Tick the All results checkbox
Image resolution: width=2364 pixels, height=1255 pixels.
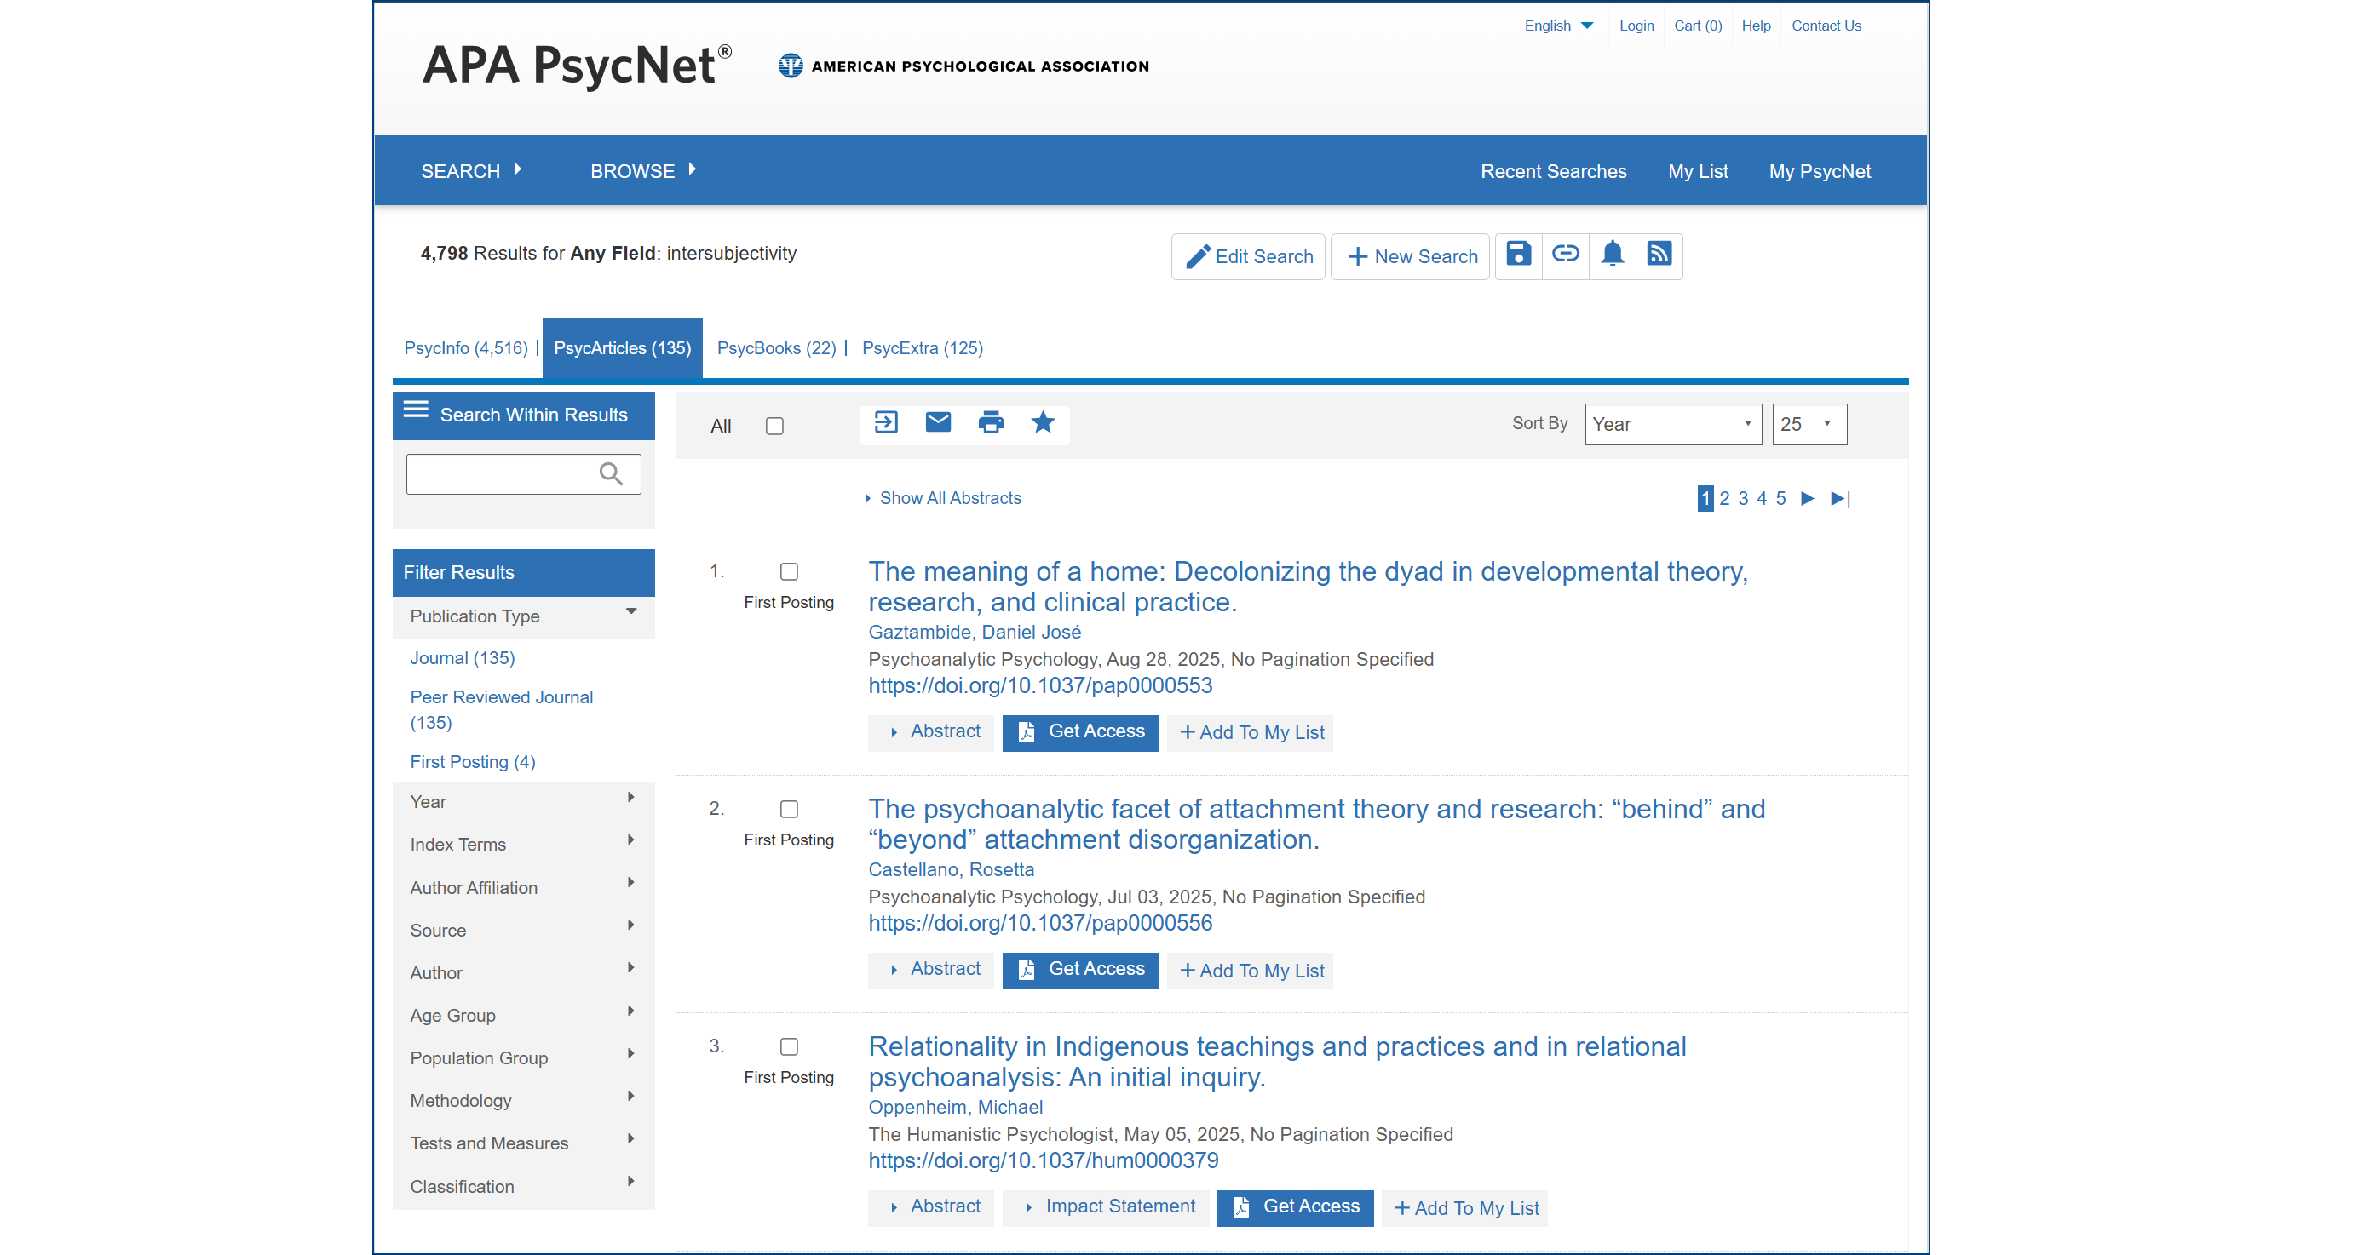click(x=774, y=426)
